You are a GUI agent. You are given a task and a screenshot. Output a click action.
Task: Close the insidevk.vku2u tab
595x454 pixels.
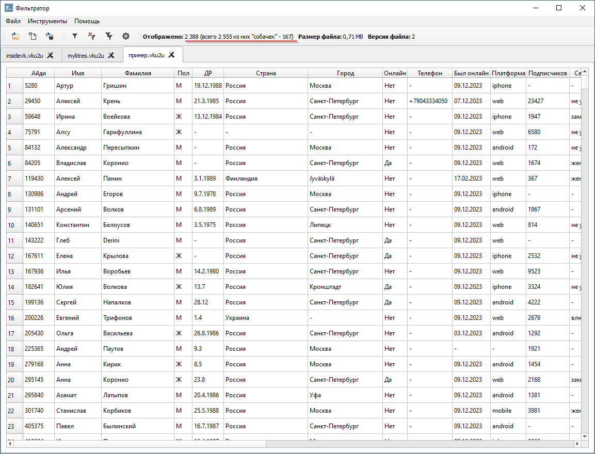point(50,55)
